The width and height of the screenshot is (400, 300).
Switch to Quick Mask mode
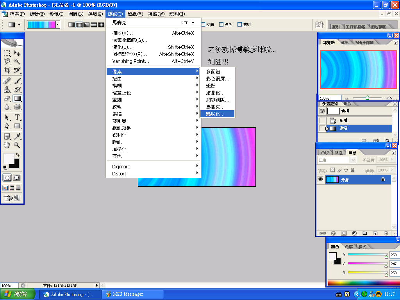point(17,178)
